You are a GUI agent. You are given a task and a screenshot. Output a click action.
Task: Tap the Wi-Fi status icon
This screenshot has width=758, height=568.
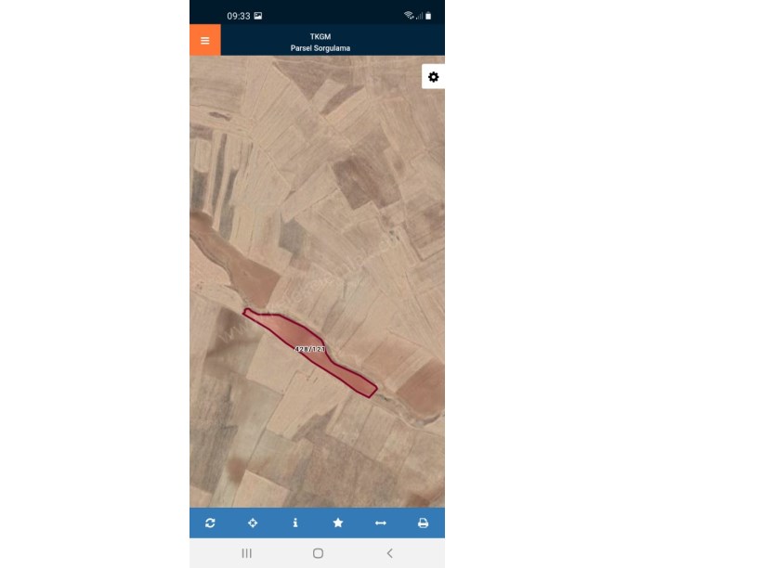pos(409,16)
